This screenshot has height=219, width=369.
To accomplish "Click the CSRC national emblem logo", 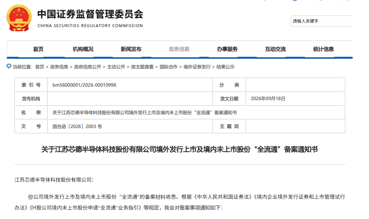I will (x=19, y=18).
